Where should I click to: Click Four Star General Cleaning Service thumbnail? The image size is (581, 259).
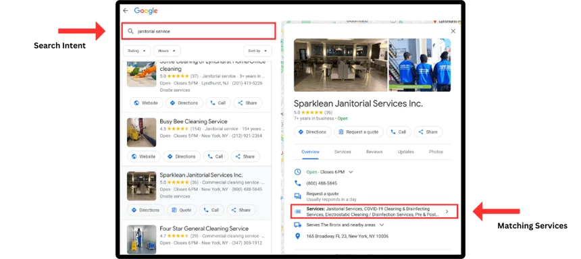(142, 239)
